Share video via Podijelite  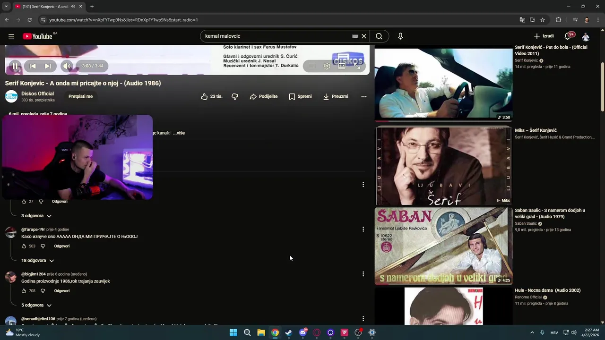point(264,96)
